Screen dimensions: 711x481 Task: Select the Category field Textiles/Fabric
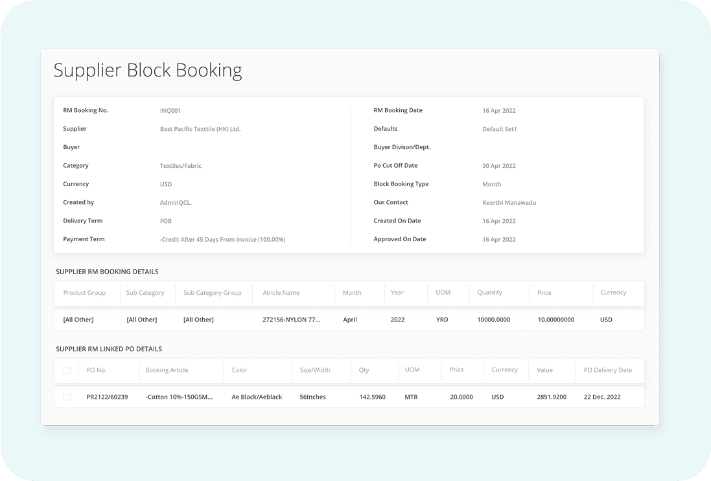(180, 166)
